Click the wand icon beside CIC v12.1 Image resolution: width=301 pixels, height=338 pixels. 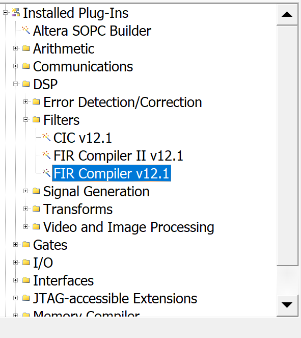(46, 137)
